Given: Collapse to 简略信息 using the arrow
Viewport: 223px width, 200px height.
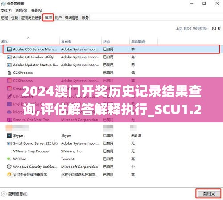Looking at the screenshot, I should [4, 194].
